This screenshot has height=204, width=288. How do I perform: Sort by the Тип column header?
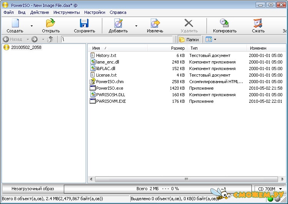click(x=217, y=48)
